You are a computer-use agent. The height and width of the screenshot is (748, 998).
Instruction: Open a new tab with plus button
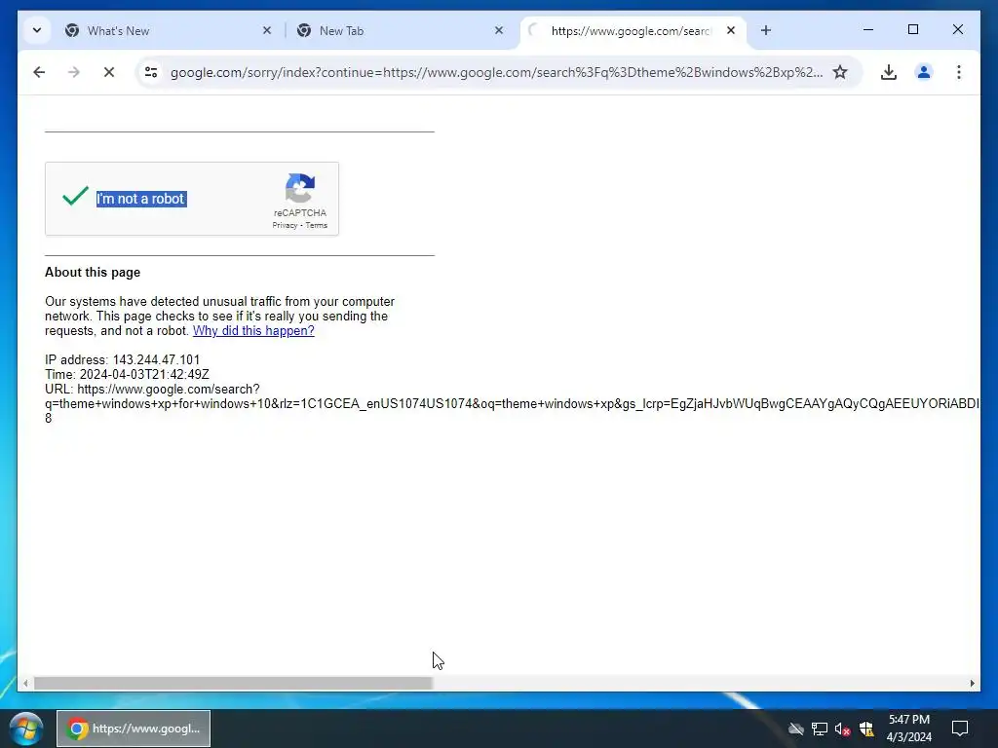tap(766, 30)
